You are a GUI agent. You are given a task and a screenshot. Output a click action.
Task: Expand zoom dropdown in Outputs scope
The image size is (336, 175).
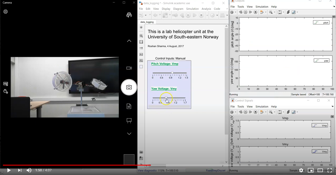pos(275,12)
